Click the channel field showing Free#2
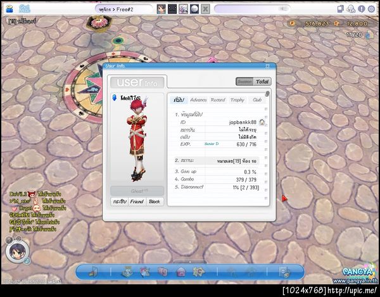 [x=123, y=9]
